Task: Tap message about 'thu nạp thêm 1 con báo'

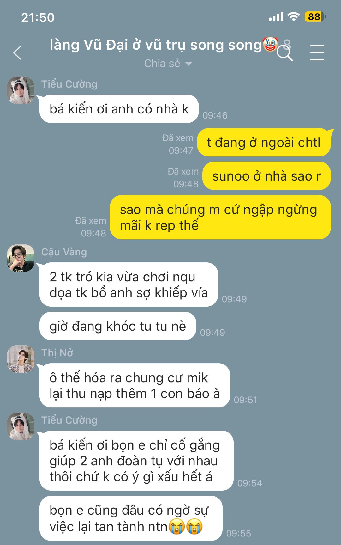Action: 135,385
